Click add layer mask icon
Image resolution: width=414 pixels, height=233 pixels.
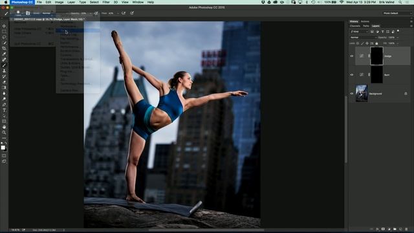[383, 229]
